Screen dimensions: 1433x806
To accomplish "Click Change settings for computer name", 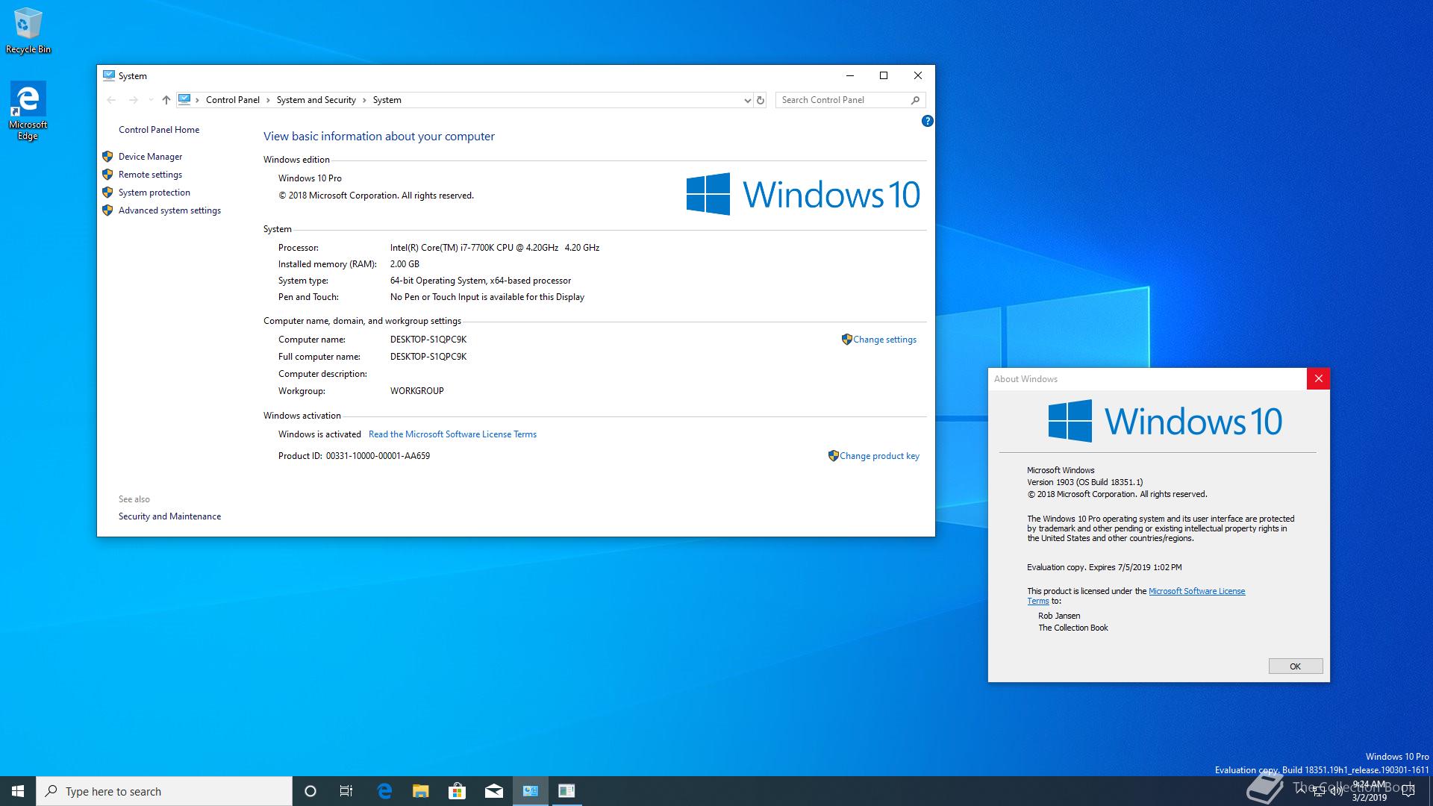I will coord(884,340).
